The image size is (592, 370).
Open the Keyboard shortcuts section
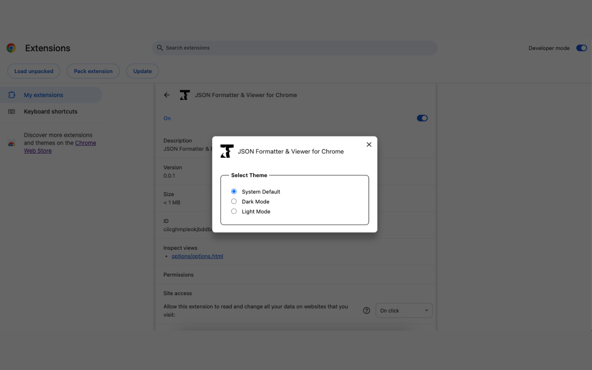[50, 111]
